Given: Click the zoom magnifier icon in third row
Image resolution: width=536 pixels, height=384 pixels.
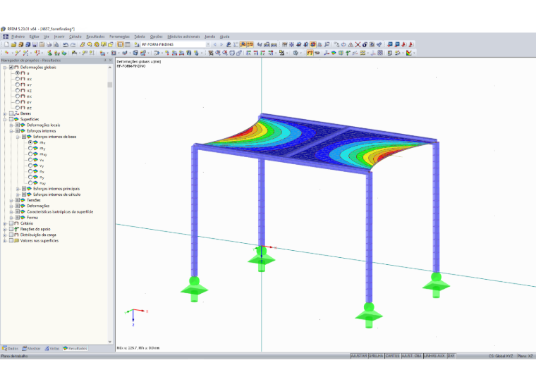Looking at the screenshot, I should tap(218, 53).
